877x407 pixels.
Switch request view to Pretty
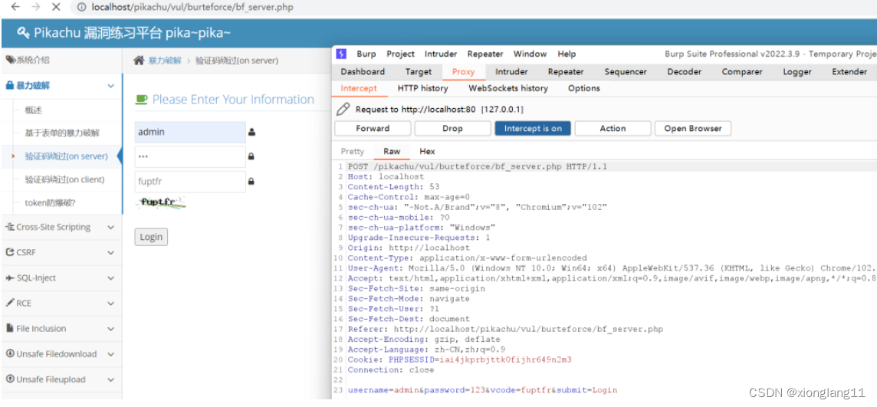click(x=353, y=152)
